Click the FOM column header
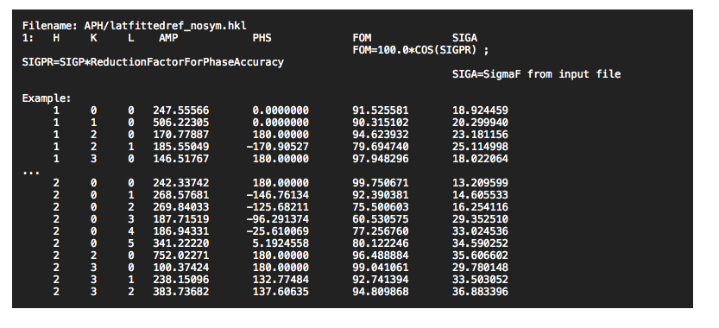 pyautogui.click(x=362, y=38)
